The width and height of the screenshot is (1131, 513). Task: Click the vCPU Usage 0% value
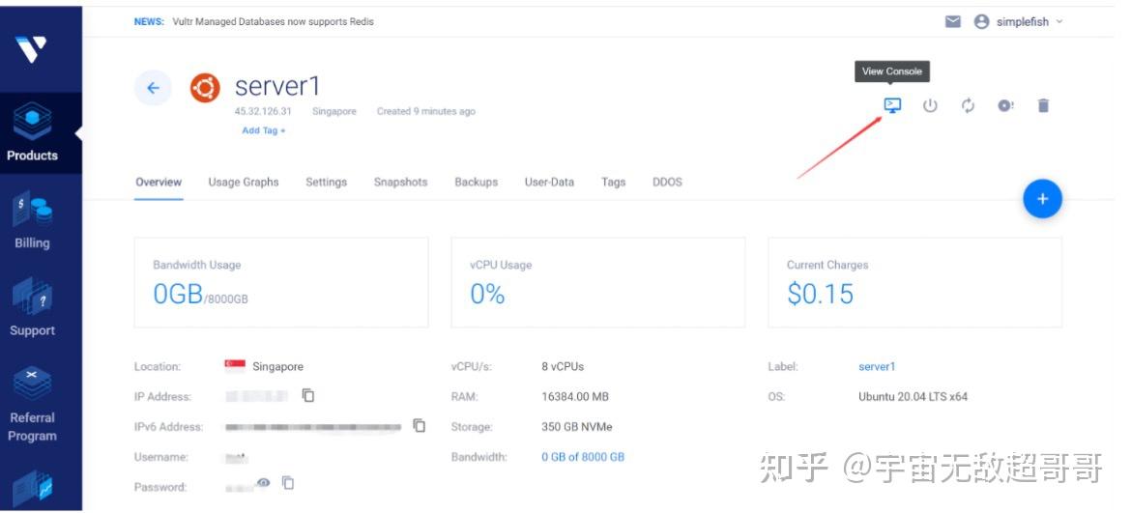pyautogui.click(x=487, y=294)
